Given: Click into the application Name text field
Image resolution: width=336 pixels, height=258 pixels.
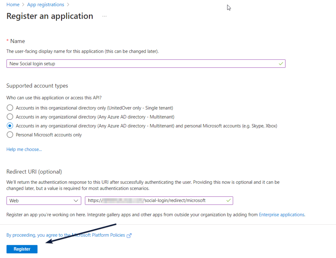Looking at the screenshot, I should [x=141, y=64].
